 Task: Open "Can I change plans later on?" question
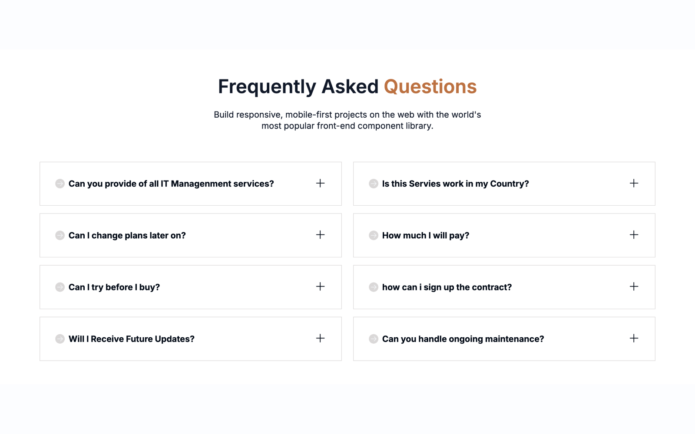127,236
